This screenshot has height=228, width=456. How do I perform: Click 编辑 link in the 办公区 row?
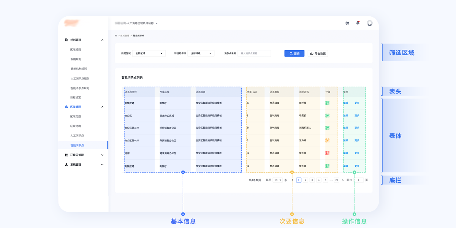point(346,116)
